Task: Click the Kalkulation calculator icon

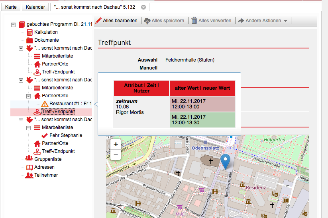Action: click(29, 32)
